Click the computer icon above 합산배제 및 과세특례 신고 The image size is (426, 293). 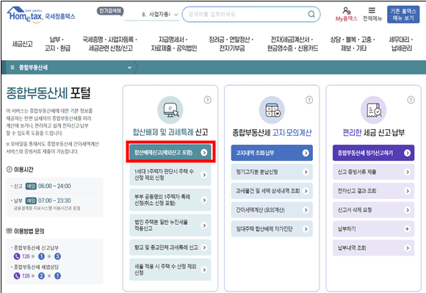tap(170, 110)
